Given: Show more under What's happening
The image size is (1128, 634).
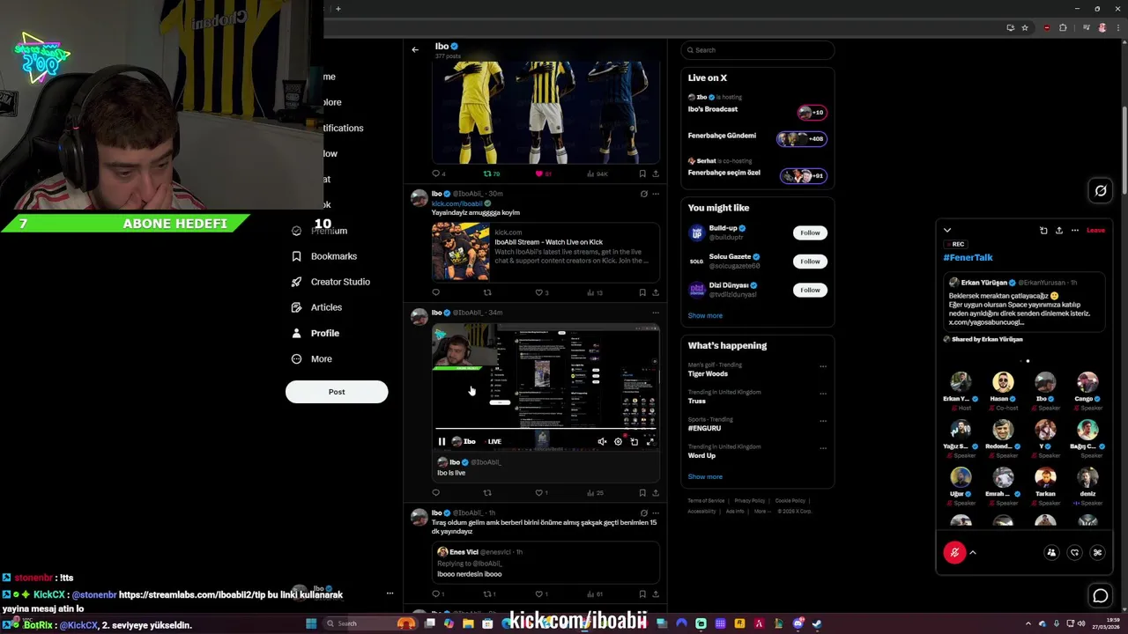Looking at the screenshot, I should click(705, 476).
